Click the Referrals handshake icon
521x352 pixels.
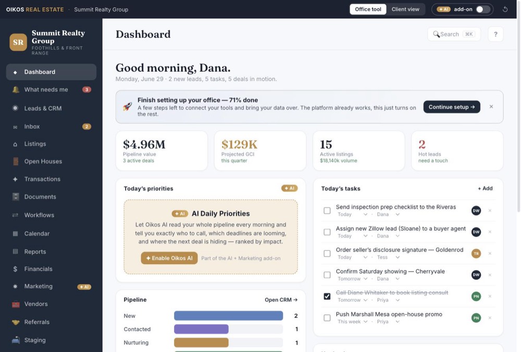pos(15,322)
